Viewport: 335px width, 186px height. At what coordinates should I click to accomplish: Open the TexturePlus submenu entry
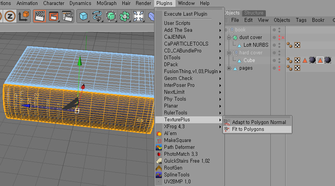click(190, 120)
